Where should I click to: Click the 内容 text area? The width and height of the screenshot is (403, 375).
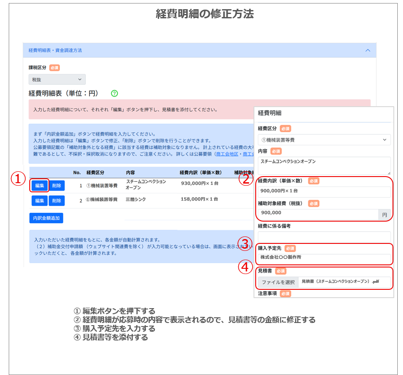click(324, 165)
